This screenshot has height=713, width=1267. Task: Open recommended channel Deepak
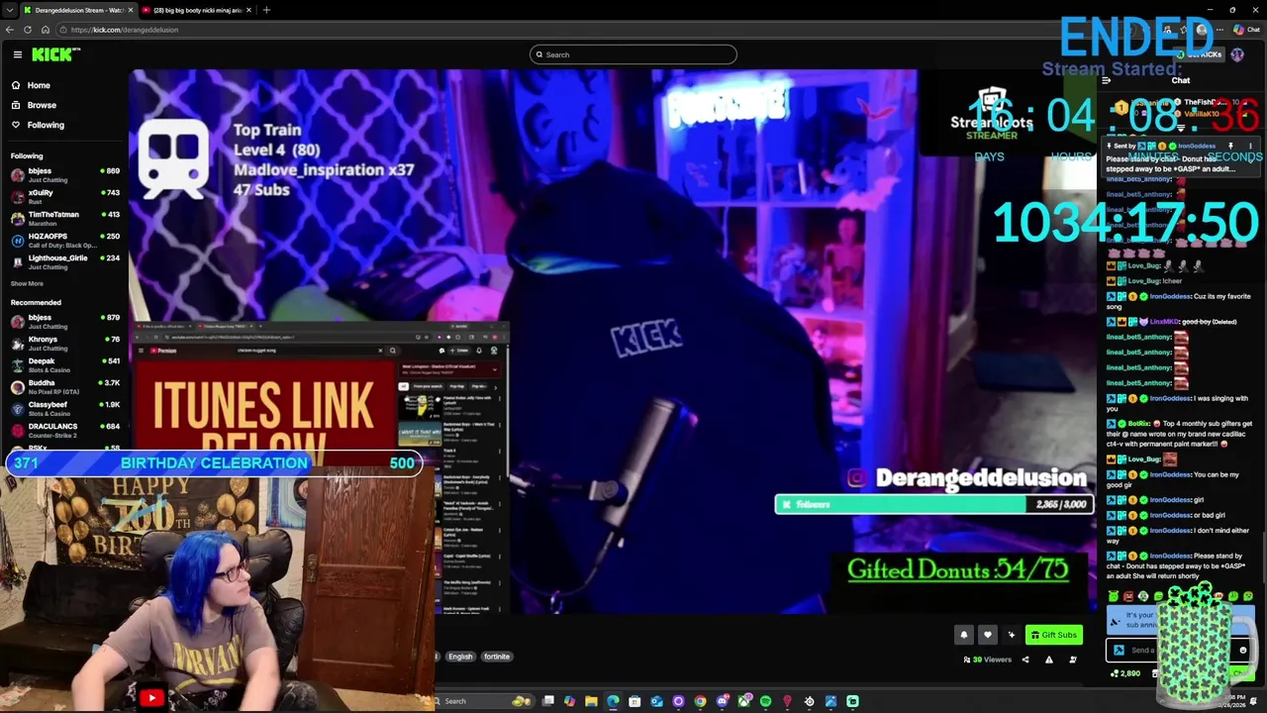[x=65, y=364]
